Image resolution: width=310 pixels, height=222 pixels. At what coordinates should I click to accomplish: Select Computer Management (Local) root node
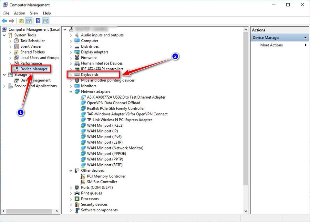pos(34,30)
